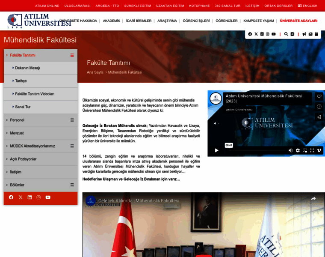Enter fullscreen on Vimeo player

pos(312,150)
